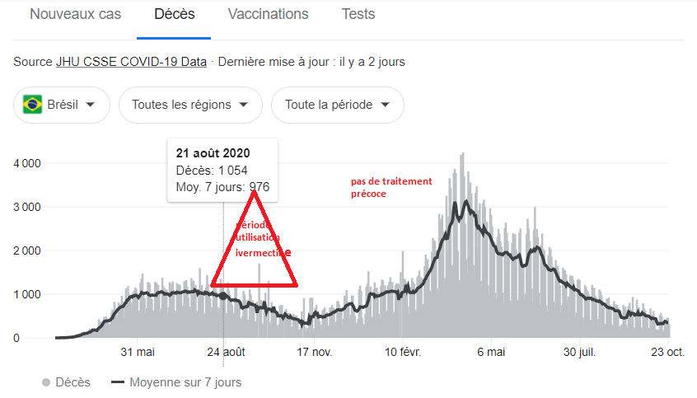The image size is (697, 398).
Task: Click the gray Décès legend dot
Action: [45, 382]
